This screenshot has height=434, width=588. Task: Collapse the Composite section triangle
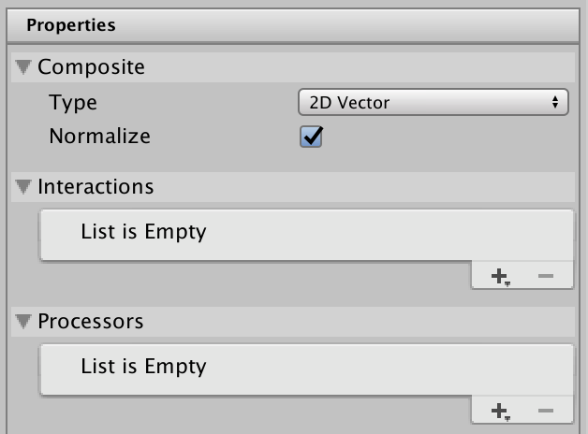pos(23,67)
